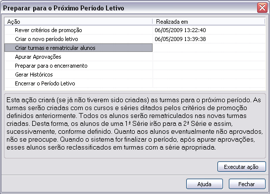
Task: Click the 'Ação' column header
Action: point(78,22)
